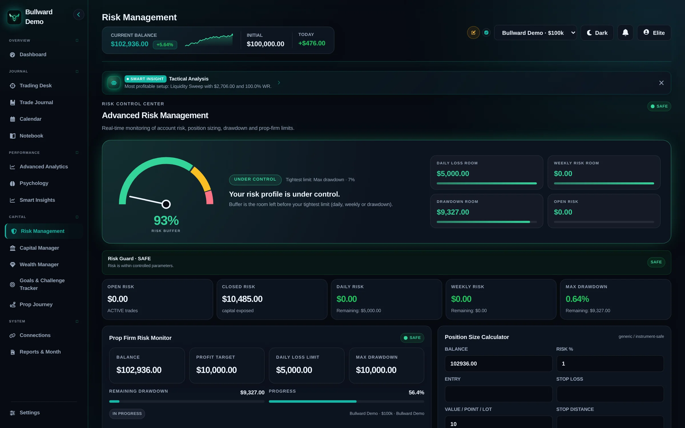Click the Advanced Analytics chart icon
The height and width of the screenshot is (428, 685).
[x=13, y=167]
